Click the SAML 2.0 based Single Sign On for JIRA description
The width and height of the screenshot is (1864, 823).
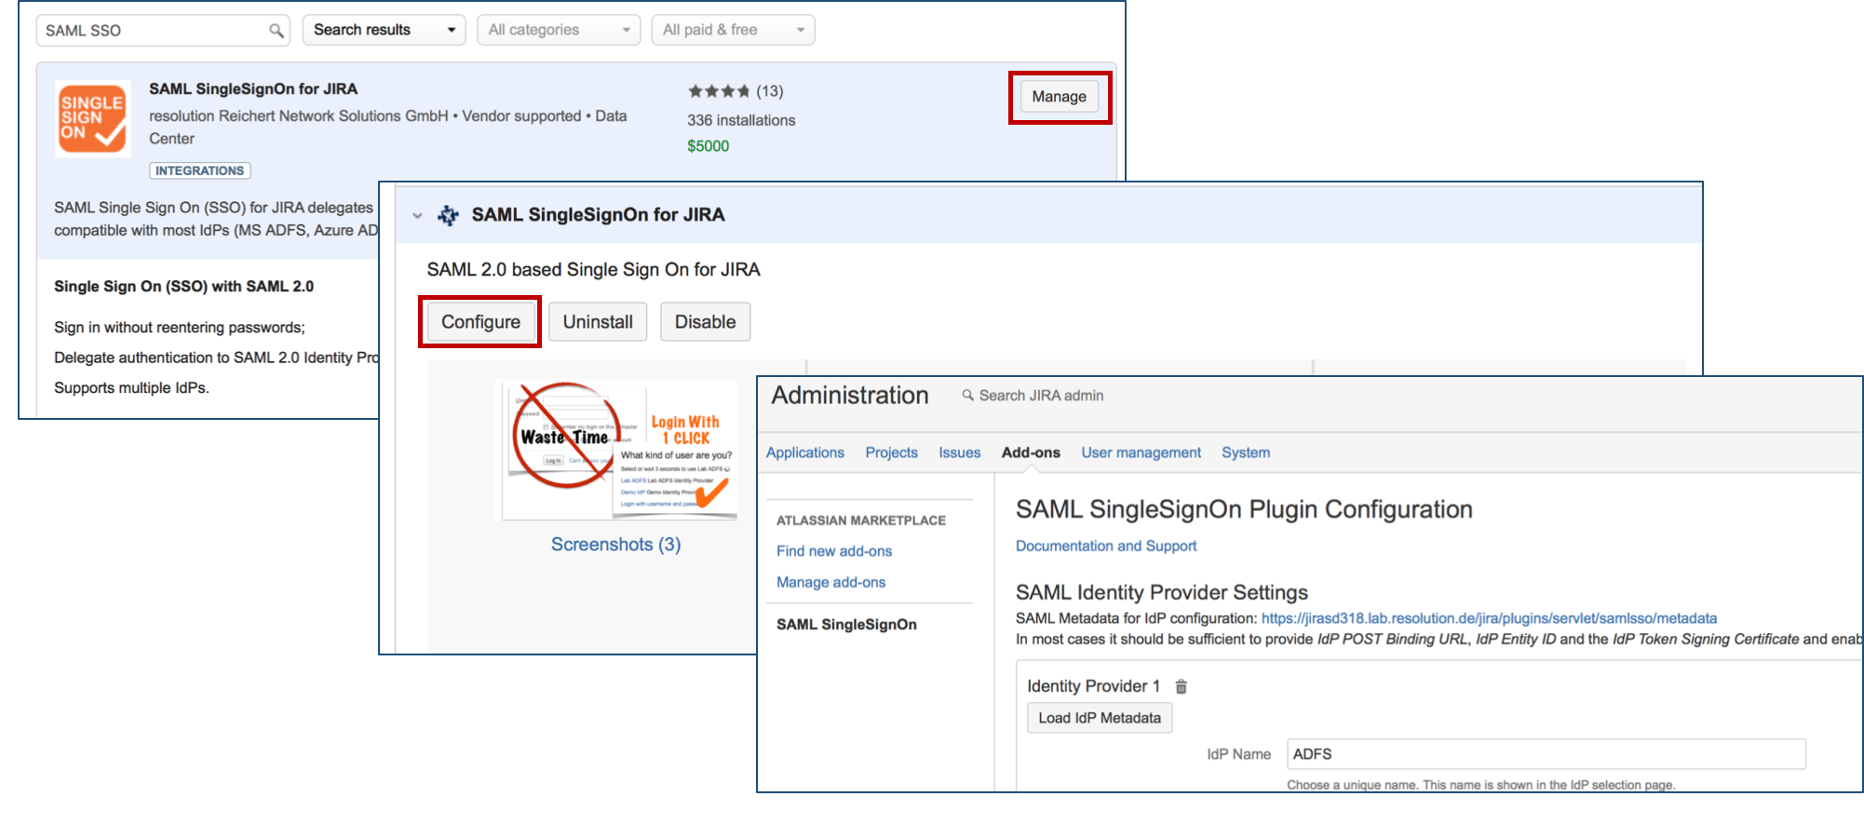click(593, 270)
